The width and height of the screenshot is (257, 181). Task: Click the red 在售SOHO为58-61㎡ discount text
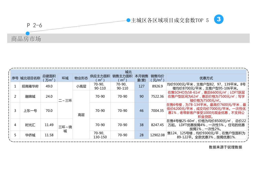click(206, 97)
